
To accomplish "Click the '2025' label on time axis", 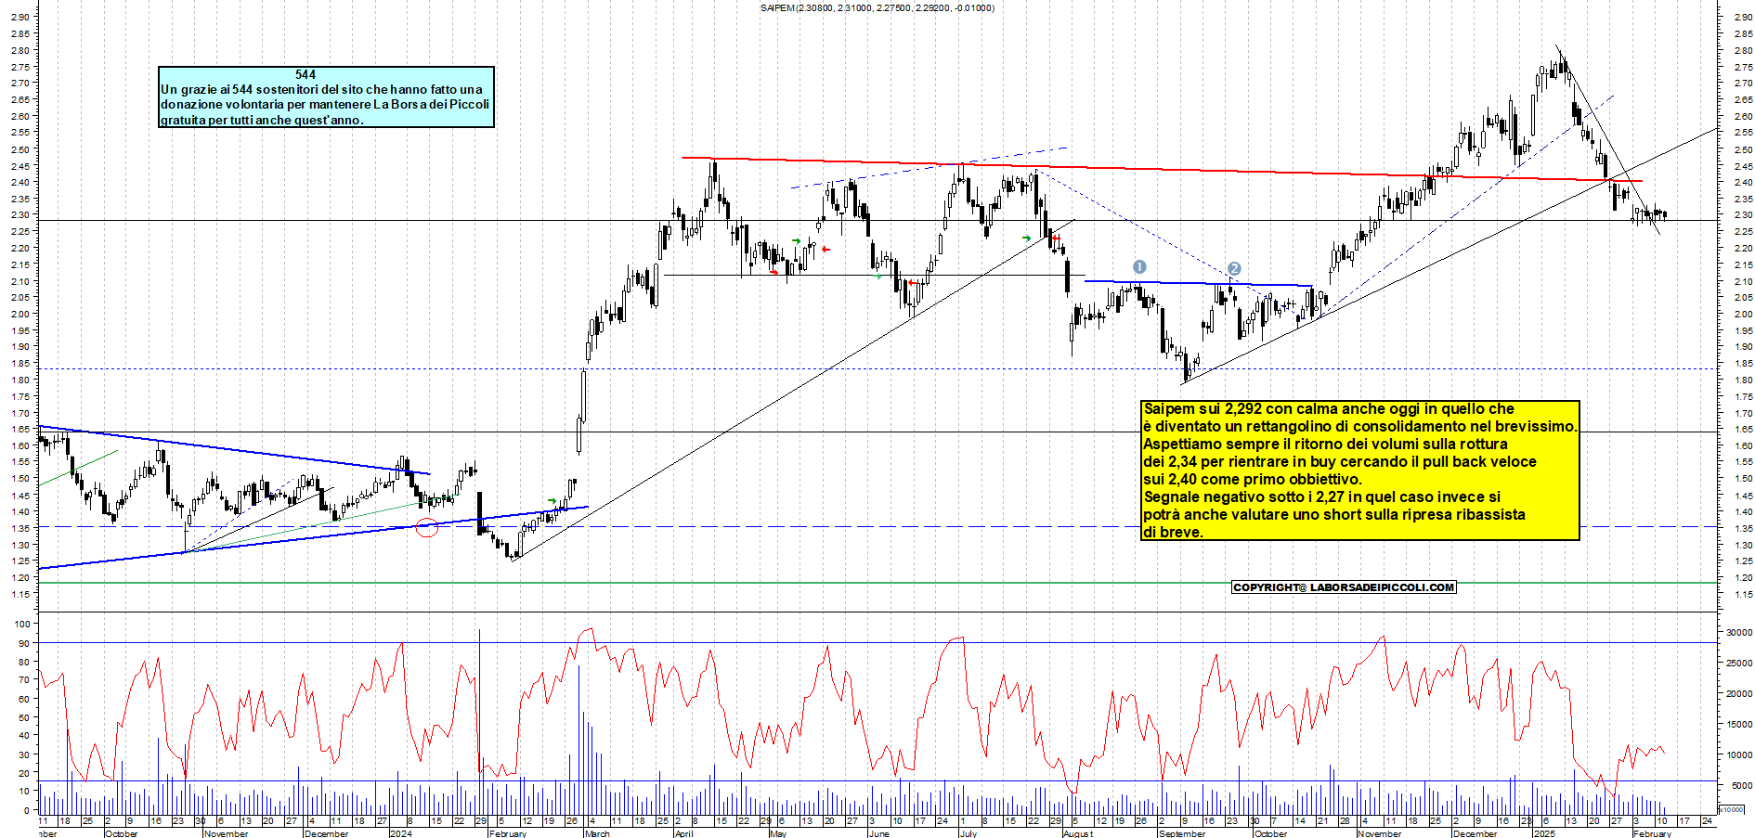I will [x=1545, y=833].
